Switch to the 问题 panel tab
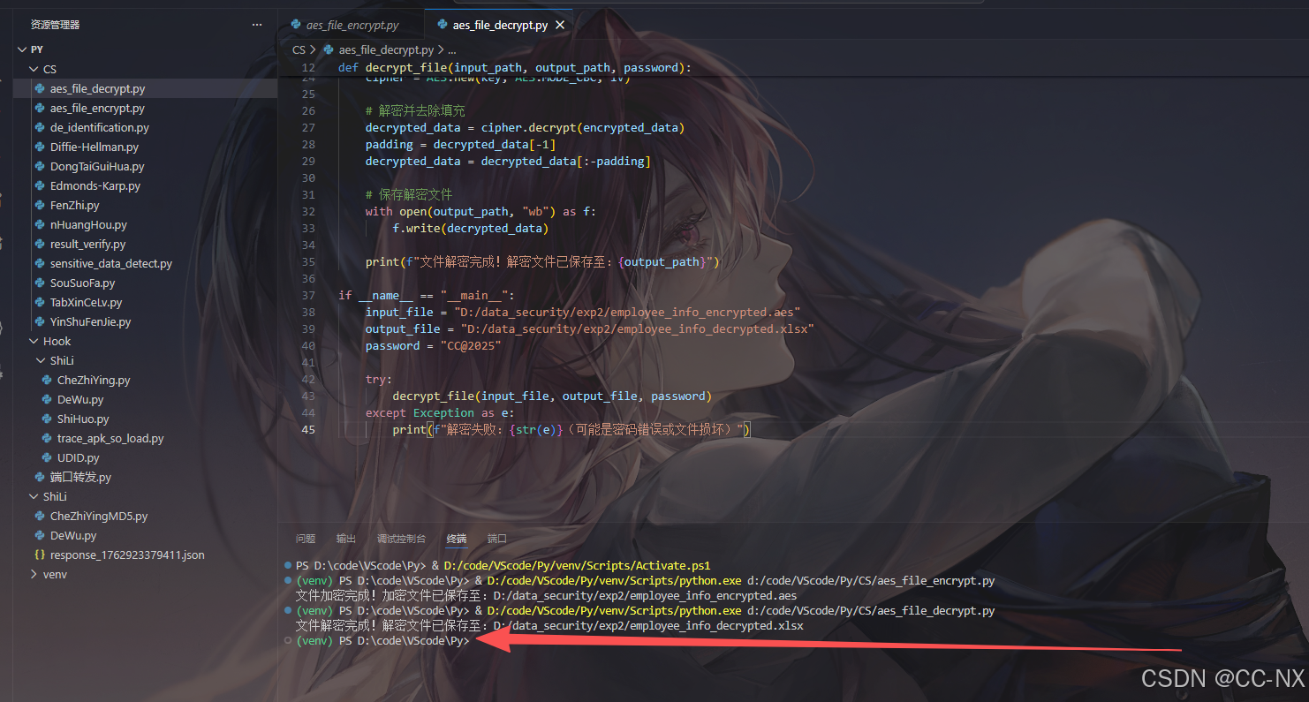Screen dimensions: 1309x702 (306, 539)
